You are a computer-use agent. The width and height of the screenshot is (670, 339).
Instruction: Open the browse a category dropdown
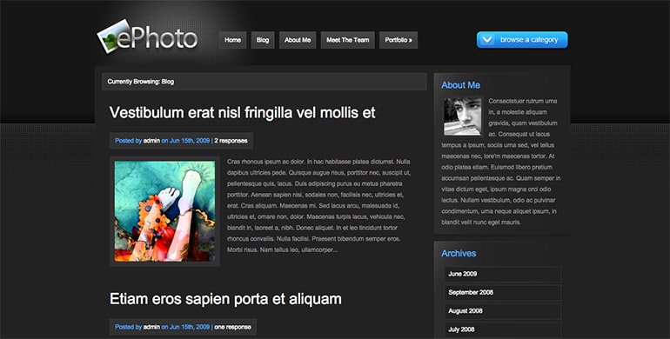click(522, 40)
